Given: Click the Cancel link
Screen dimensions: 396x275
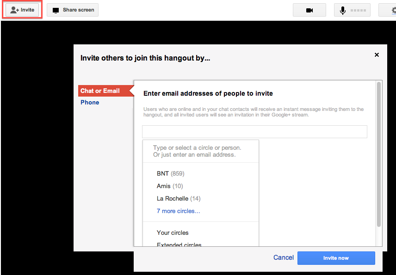Looking at the screenshot, I should click(284, 257).
